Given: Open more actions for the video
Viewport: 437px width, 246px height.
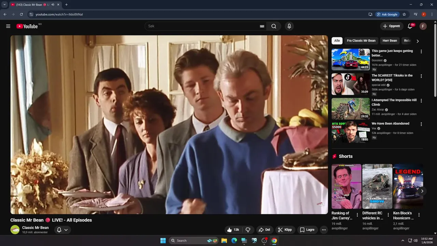Looking at the screenshot, I should pyautogui.click(x=324, y=230).
